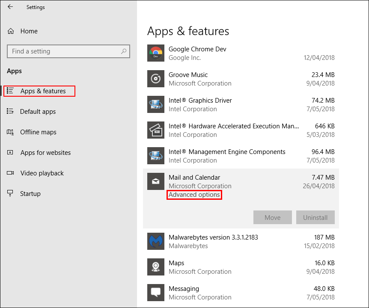Click the 16.0 KB size value
This screenshot has height=308, width=369.
pyautogui.click(x=324, y=263)
